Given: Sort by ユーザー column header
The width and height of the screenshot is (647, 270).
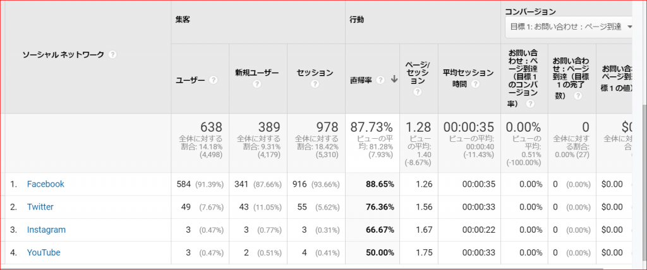Looking at the screenshot, I should pyautogui.click(x=190, y=80).
